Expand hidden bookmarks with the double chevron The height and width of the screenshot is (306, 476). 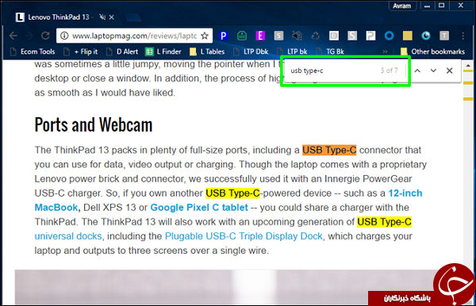click(385, 52)
